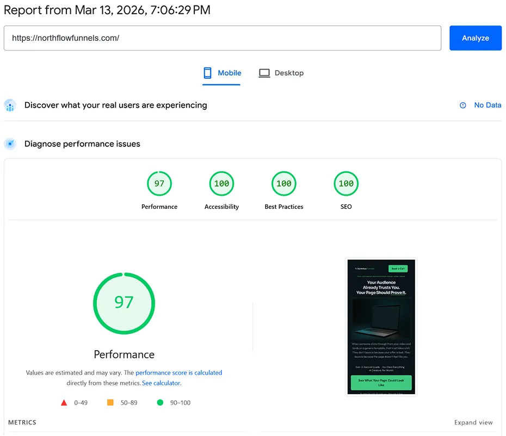Click the No Data link

point(487,105)
